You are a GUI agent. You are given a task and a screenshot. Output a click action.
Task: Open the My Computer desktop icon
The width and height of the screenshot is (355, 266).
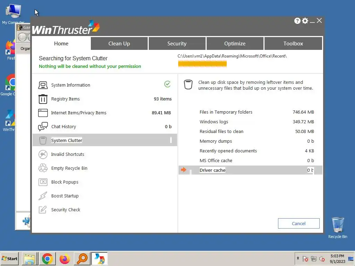coord(13,14)
